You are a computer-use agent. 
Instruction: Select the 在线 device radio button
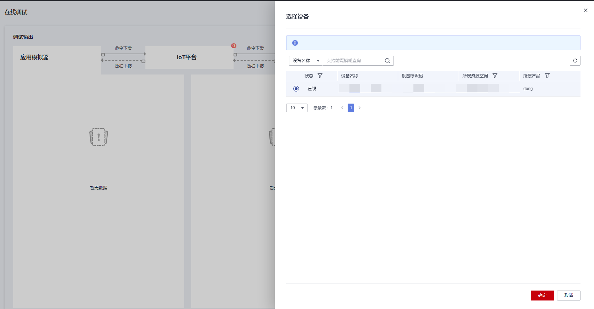[x=296, y=89]
